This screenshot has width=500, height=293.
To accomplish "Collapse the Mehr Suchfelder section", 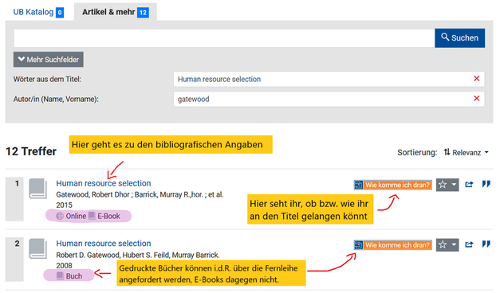I will pyautogui.click(x=49, y=60).
